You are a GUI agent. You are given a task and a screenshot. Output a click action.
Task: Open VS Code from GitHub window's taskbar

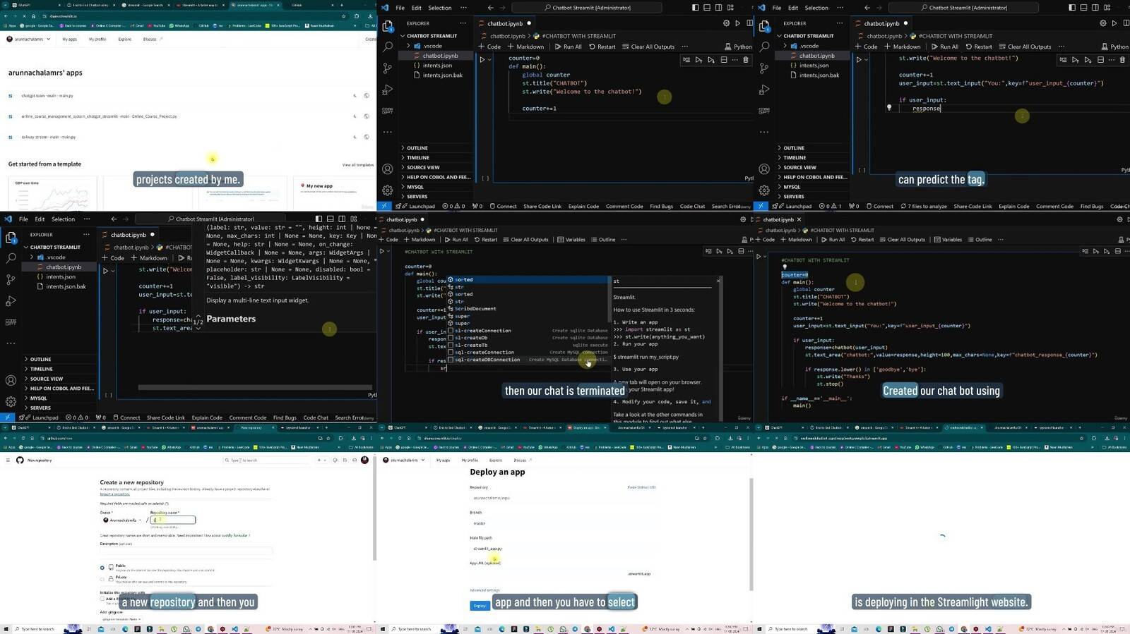234,629
